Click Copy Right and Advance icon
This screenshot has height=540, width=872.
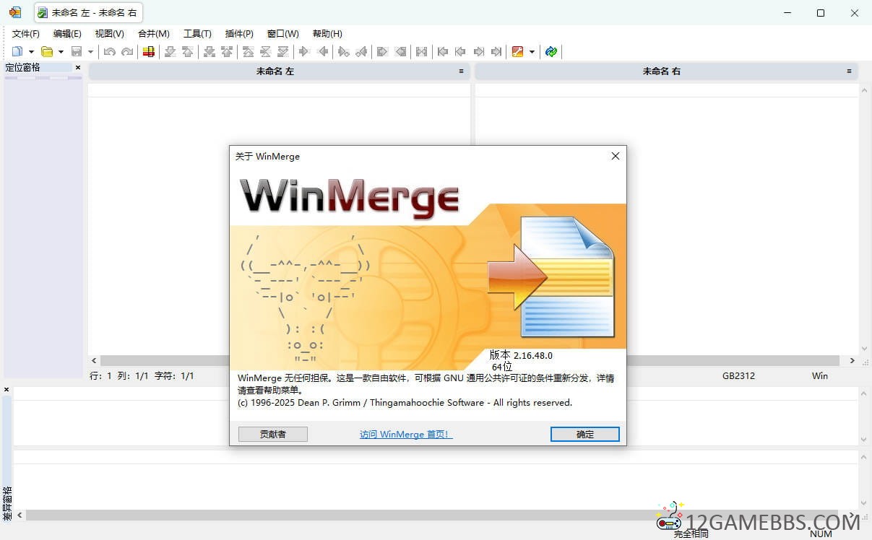click(x=344, y=51)
